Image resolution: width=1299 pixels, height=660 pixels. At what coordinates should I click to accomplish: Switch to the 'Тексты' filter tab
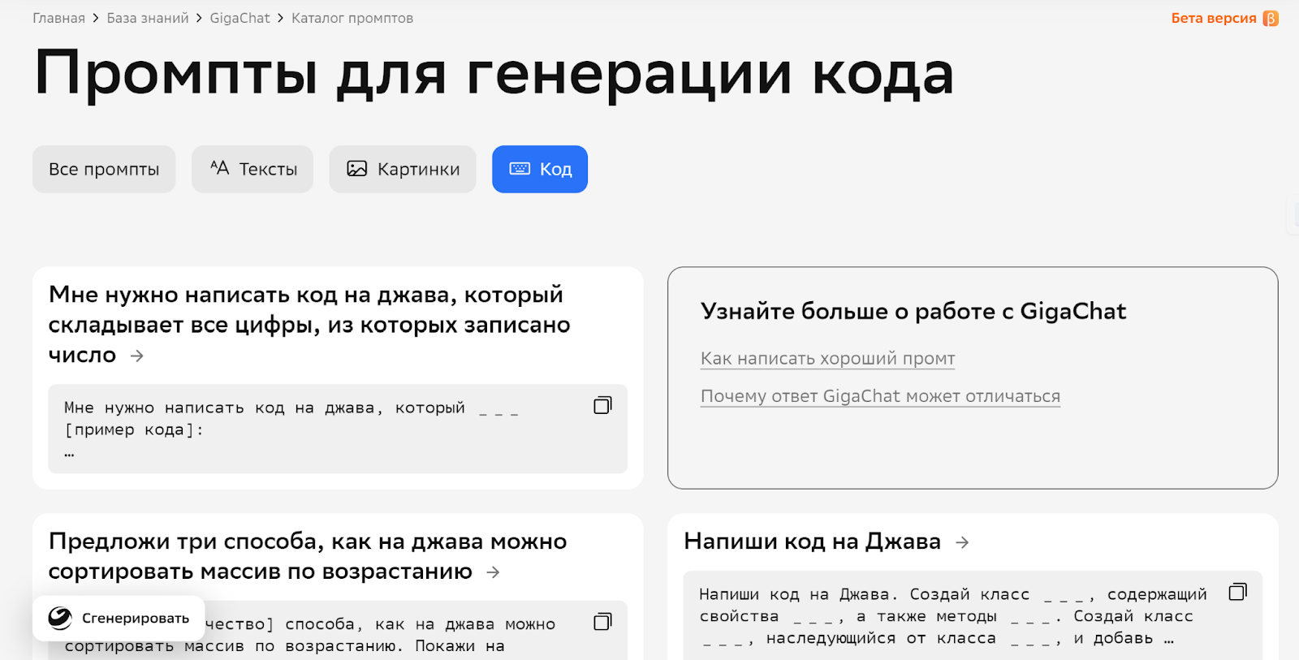coord(252,169)
